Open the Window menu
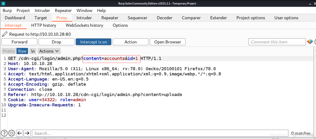This screenshot has width=316, height=139. tap(84, 11)
